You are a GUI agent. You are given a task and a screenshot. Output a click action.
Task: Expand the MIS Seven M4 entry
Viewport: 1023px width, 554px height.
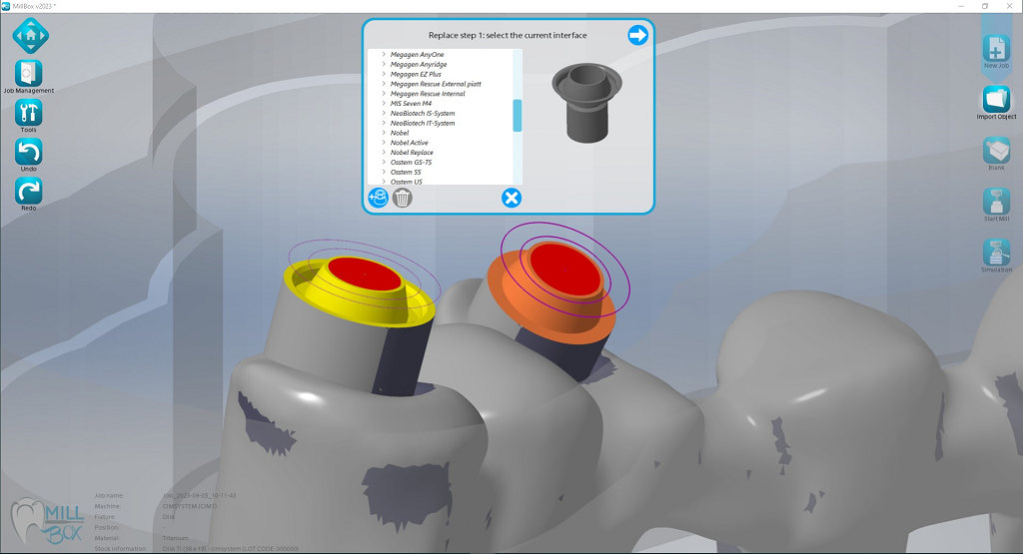pyautogui.click(x=384, y=103)
